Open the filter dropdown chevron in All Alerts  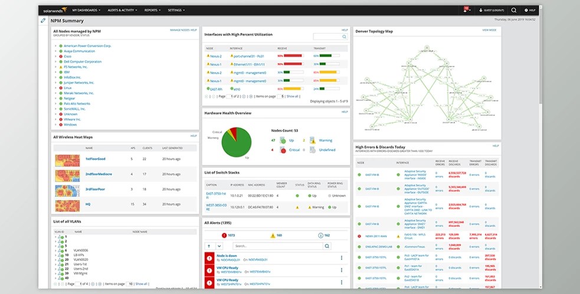(x=219, y=246)
